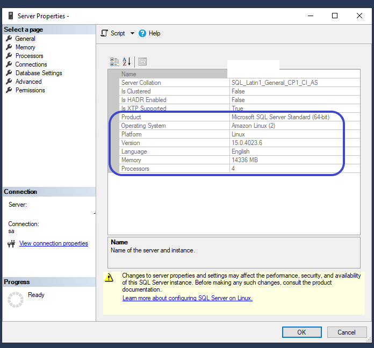Click View connection properties link
The width and height of the screenshot is (374, 348).
pyautogui.click(x=53, y=243)
